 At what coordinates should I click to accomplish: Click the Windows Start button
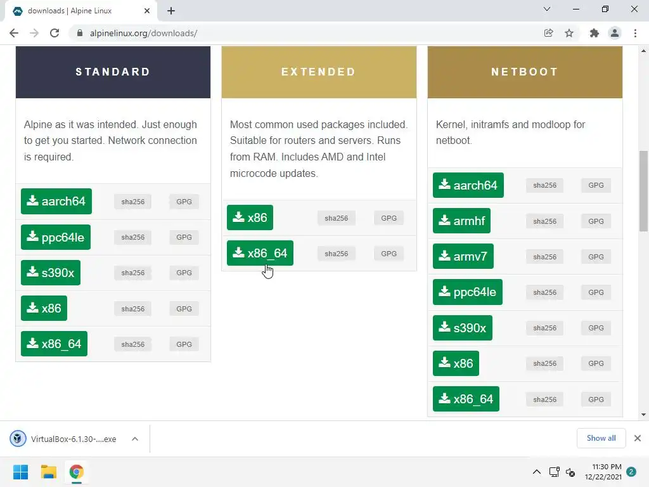click(x=20, y=472)
